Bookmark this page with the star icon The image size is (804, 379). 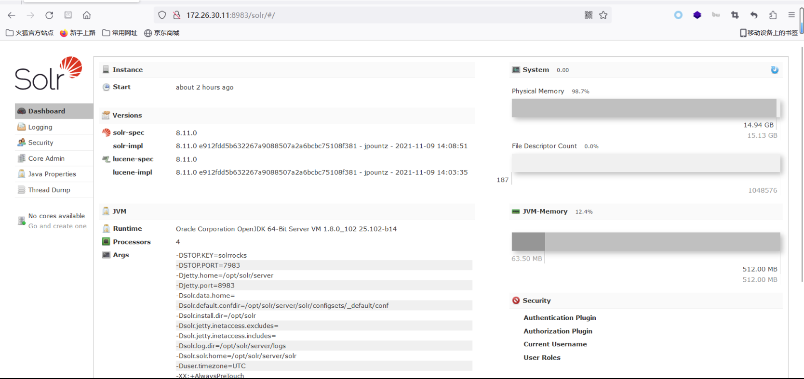(x=603, y=15)
